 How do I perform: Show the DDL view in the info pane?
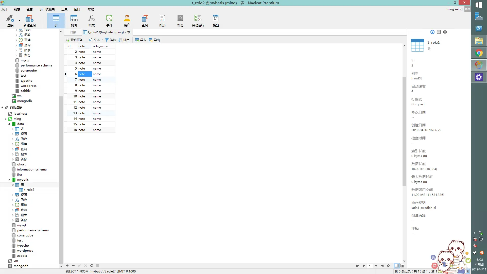pos(439,32)
